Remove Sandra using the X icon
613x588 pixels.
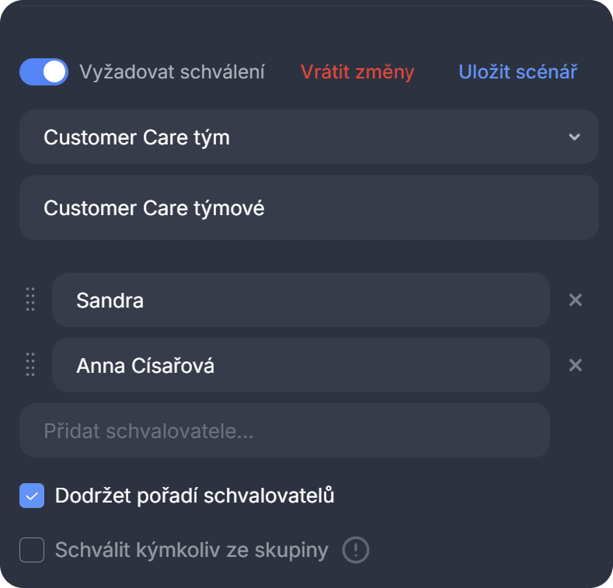click(x=575, y=300)
